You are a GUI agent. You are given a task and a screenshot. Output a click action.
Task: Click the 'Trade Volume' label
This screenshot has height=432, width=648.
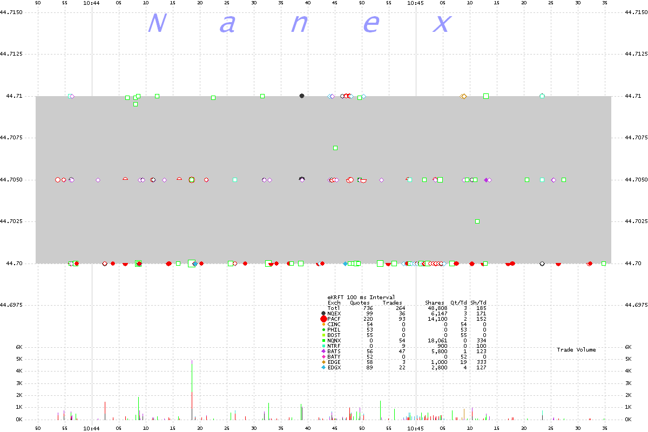576,350
